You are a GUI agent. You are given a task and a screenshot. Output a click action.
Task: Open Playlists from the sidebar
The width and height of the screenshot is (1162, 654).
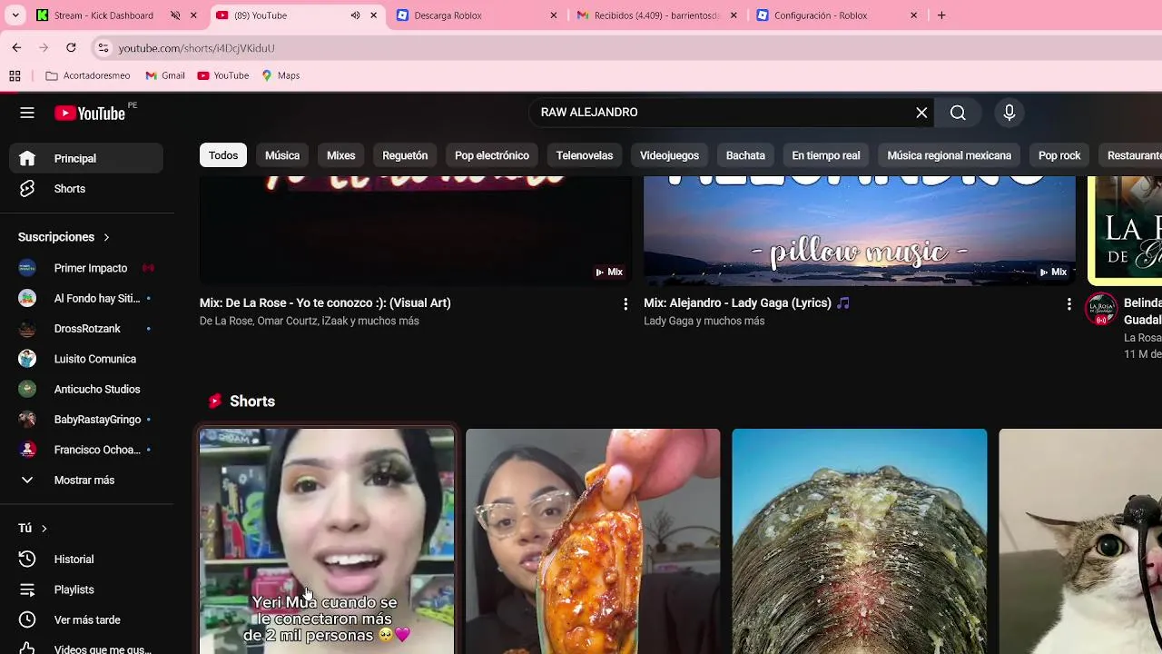[86, 590]
